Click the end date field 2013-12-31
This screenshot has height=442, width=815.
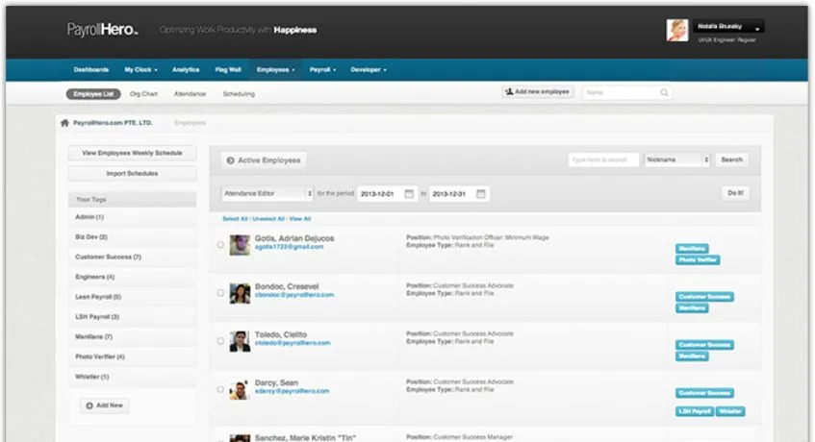[x=459, y=193]
